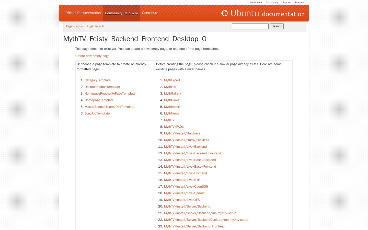The image size is (368, 230).
Task: Pick the SyncJobTemplate template
Action: [x=97, y=113]
